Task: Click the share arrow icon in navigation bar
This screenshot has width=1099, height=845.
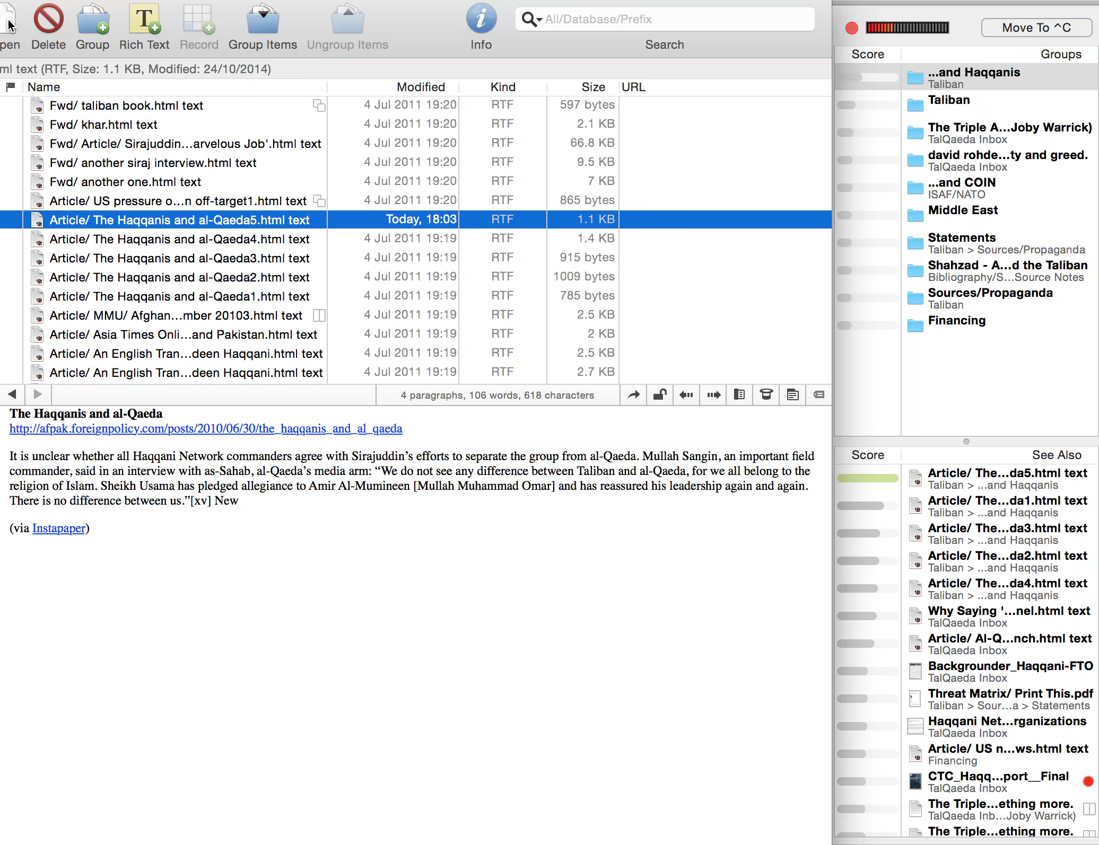Action: [634, 394]
